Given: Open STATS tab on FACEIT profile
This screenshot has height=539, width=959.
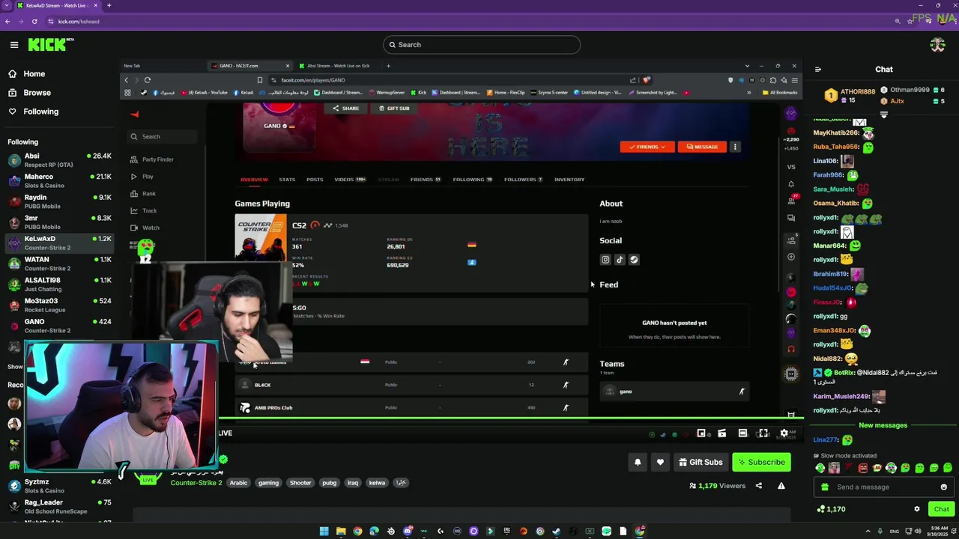Looking at the screenshot, I should click(x=287, y=180).
